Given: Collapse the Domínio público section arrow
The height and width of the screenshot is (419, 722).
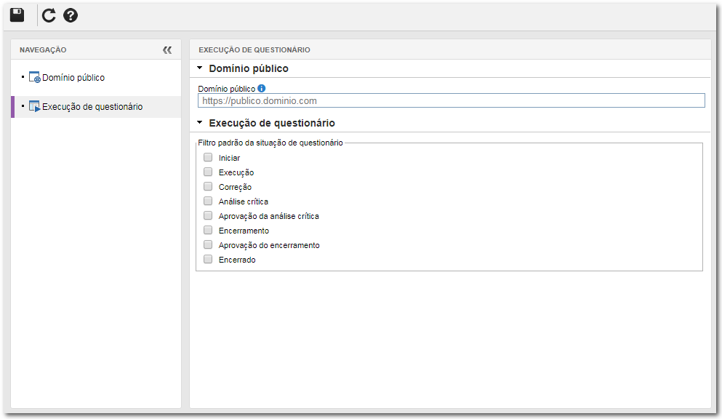Looking at the screenshot, I should pos(200,68).
